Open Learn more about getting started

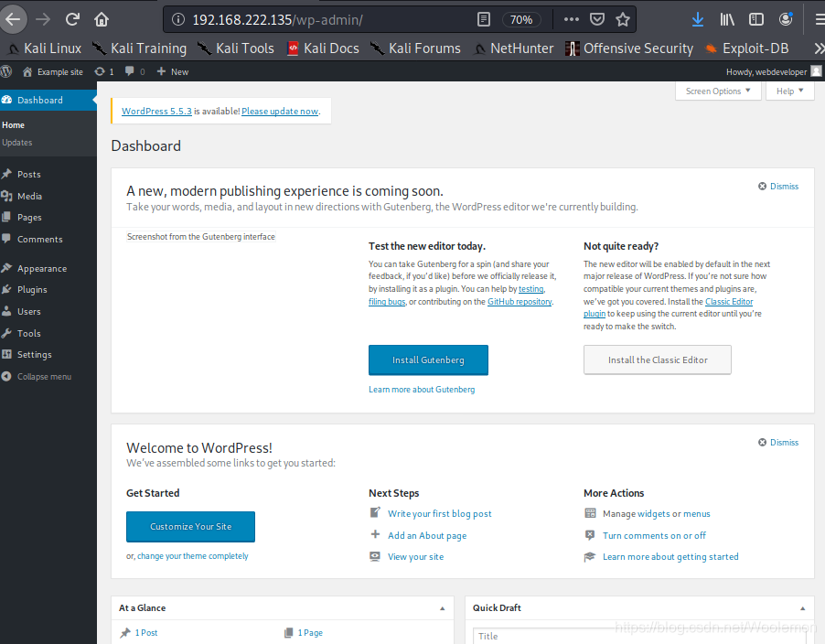pos(670,557)
